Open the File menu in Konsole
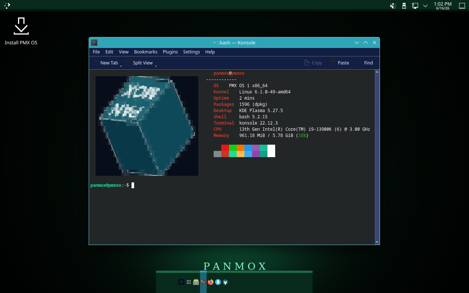This screenshot has width=469, height=293. (x=96, y=52)
